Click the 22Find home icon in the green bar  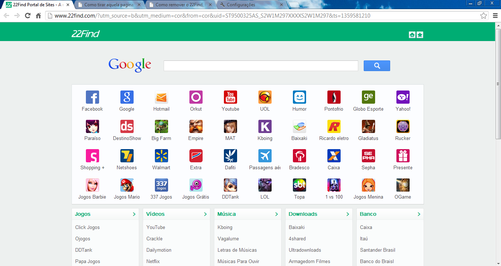[x=412, y=35]
